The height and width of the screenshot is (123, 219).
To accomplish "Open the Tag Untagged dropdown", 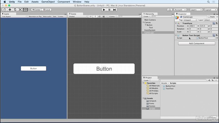I will point(190,20).
